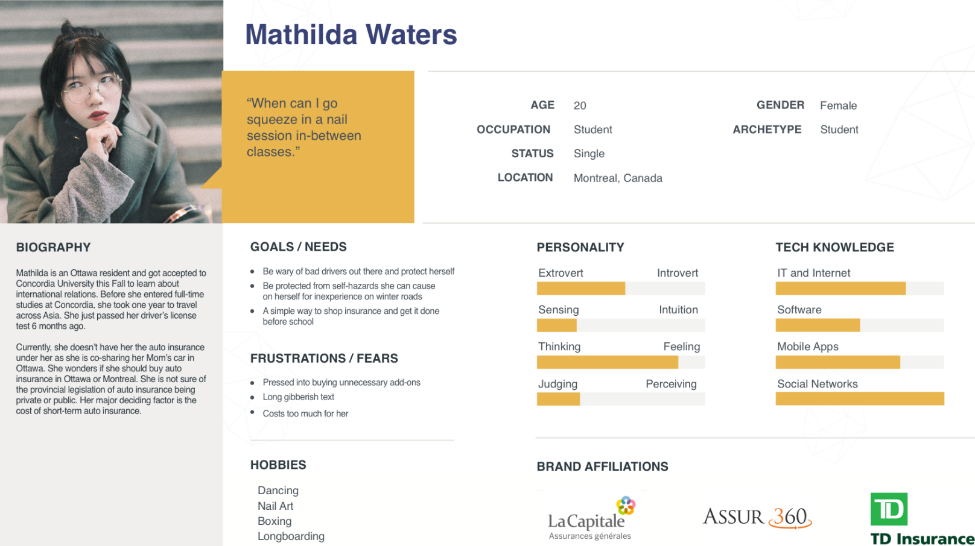Click the Mobile Apps knowledge bar

tap(860, 362)
